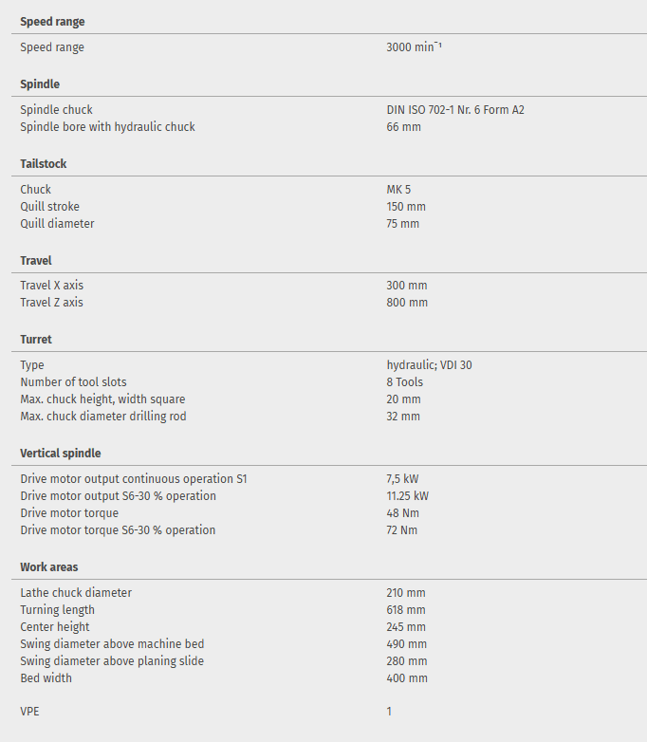Click the Travel section heading
The image size is (647, 742).
click(36, 260)
